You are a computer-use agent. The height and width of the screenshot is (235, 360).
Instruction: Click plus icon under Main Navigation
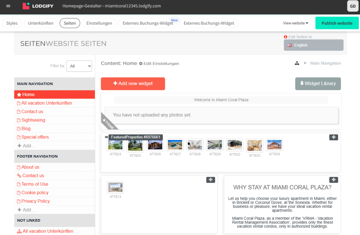coord(19,146)
